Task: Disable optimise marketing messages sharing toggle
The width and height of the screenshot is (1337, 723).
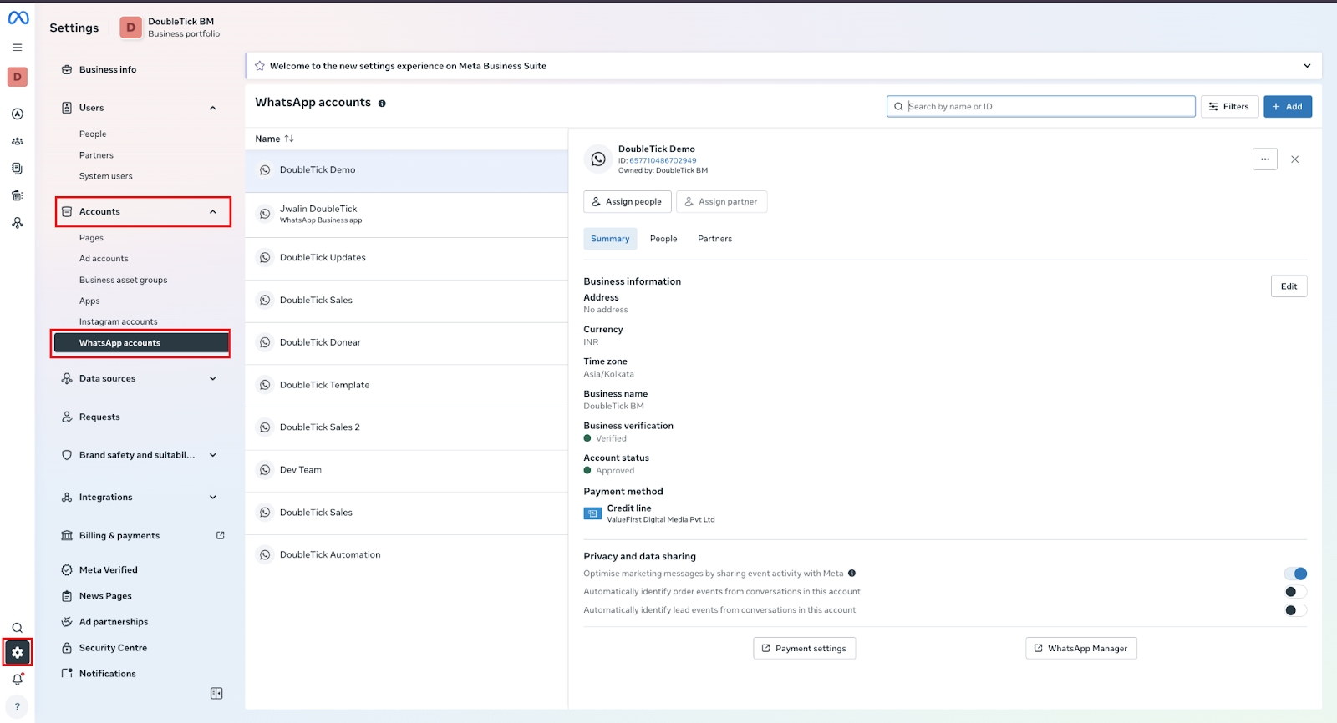Action: click(x=1295, y=574)
